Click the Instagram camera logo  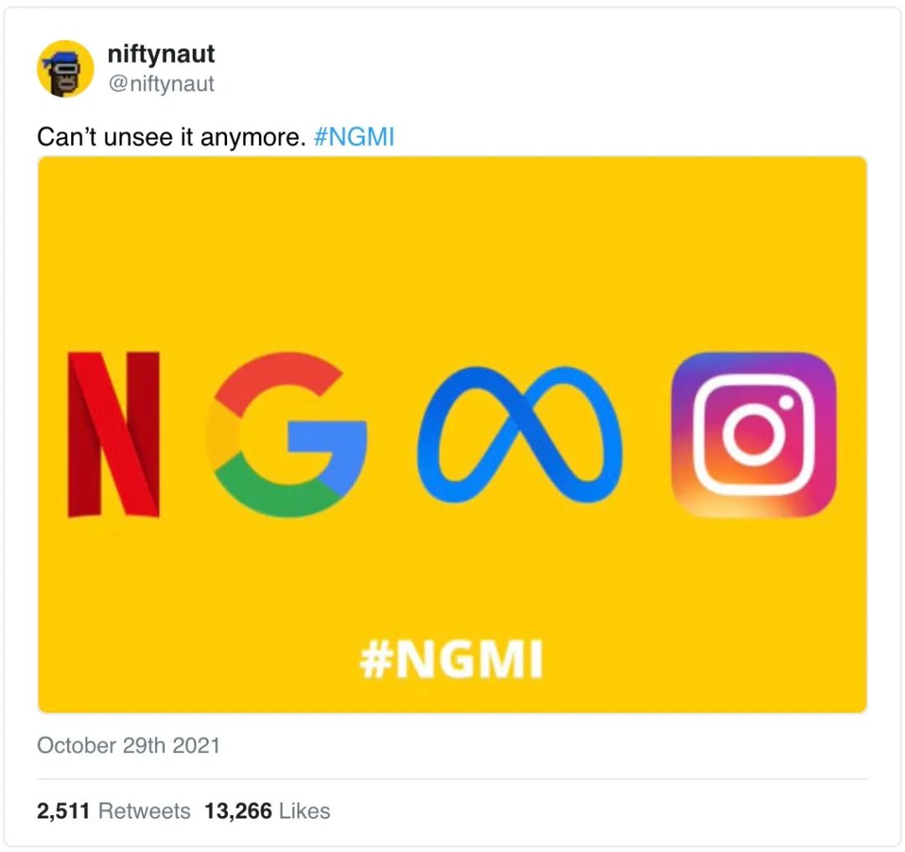754,434
